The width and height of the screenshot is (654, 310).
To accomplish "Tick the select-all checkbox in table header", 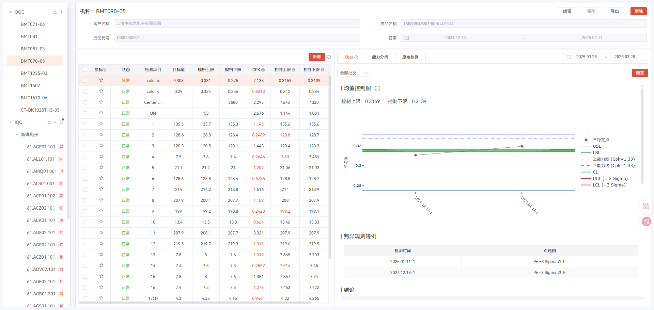I will point(85,70).
